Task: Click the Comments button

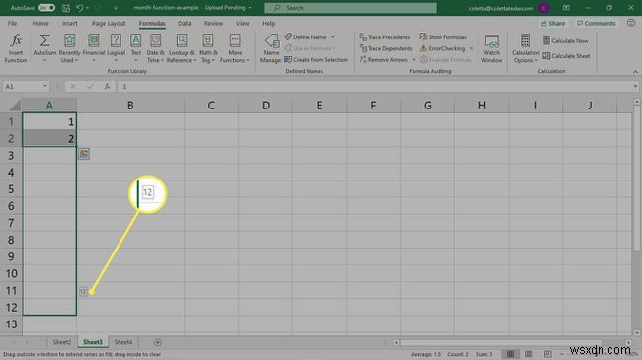Action: tap(597, 24)
